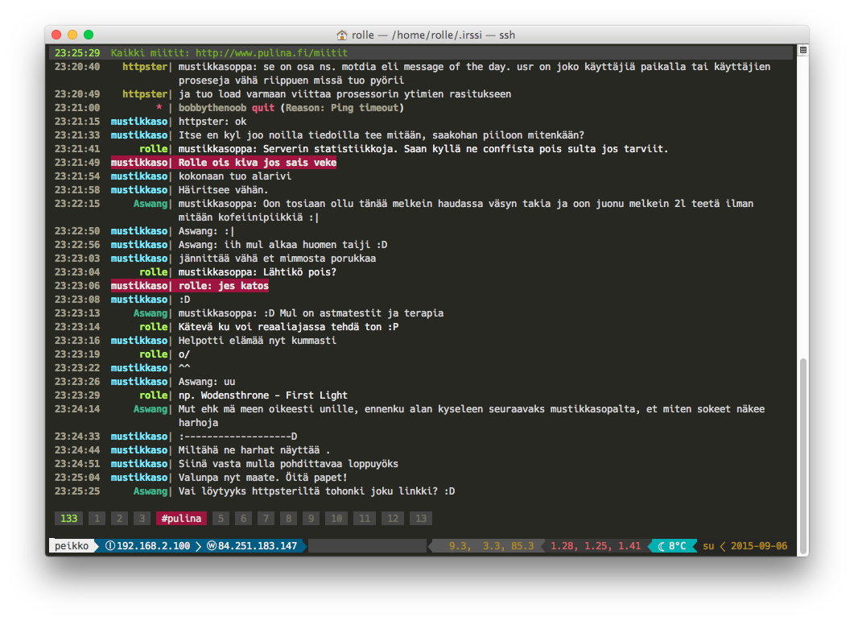This screenshot has height=621, width=854.
Task: Click message 'Häiritsee vähän.'
Action: (223, 190)
